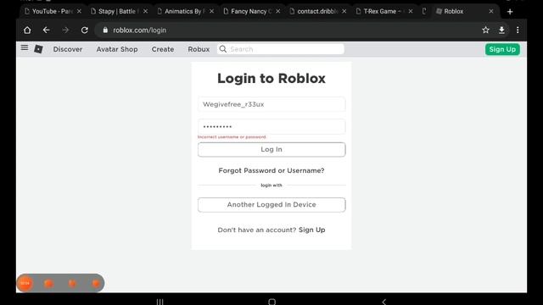
Task: Click the browser back arrow
Action: 46,30
